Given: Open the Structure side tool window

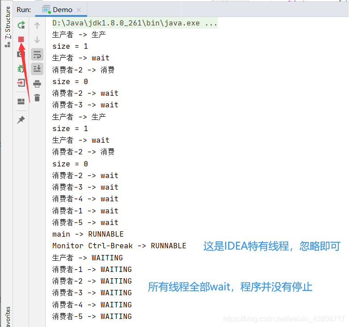Looking at the screenshot, I should (x=8, y=27).
